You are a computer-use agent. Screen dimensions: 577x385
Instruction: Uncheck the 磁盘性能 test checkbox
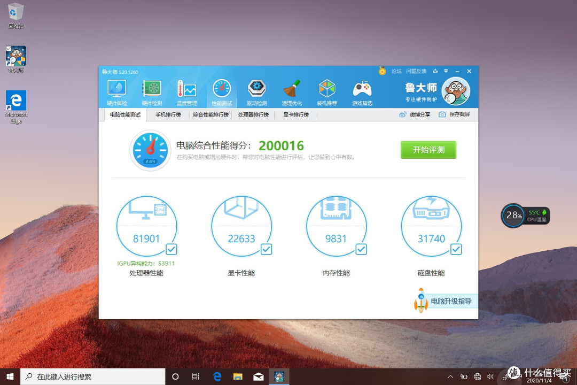pos(456,249)
